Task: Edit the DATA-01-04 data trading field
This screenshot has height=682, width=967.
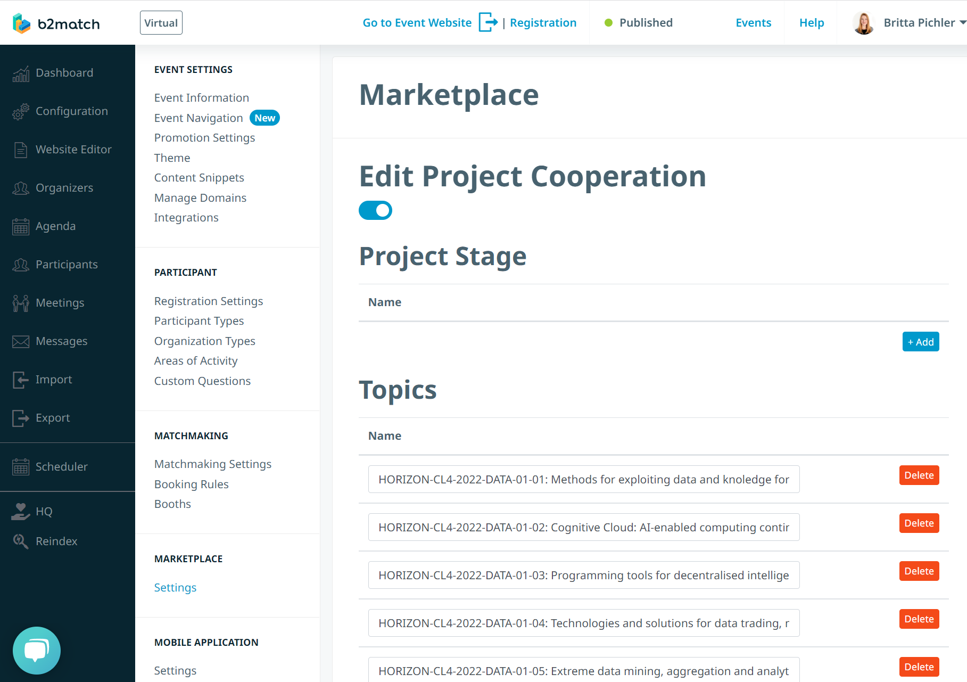Action: (584, 623)
